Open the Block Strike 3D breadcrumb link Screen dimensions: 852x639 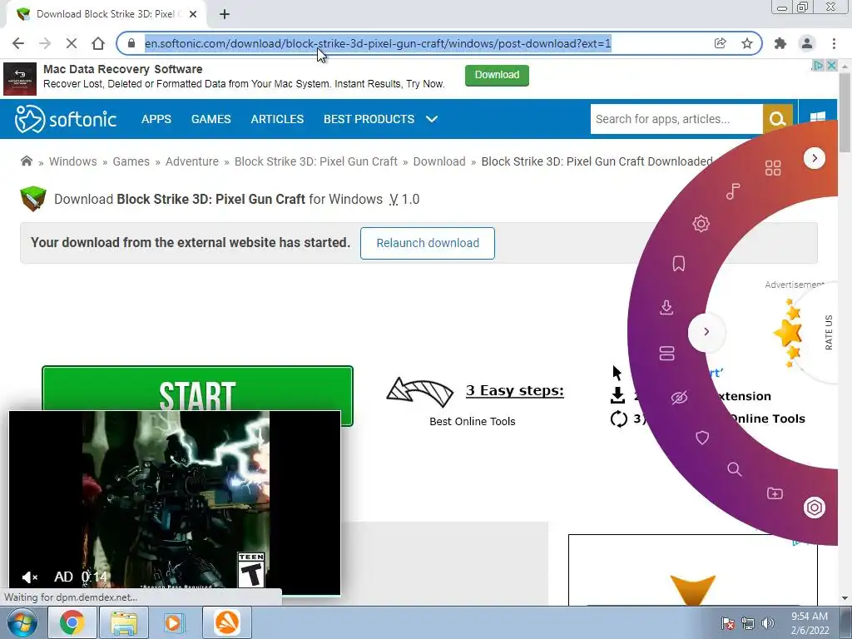[315, 161]
